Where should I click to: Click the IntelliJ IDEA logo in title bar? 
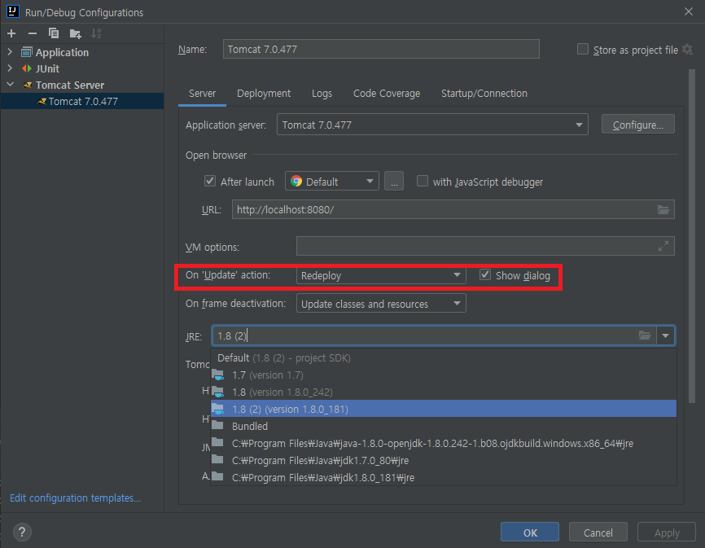(12, 11)
